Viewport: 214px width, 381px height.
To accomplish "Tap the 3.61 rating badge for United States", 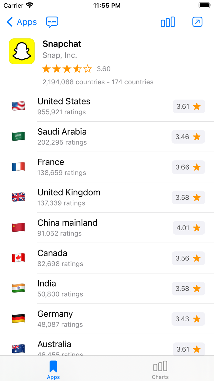I will click(188, 106).
